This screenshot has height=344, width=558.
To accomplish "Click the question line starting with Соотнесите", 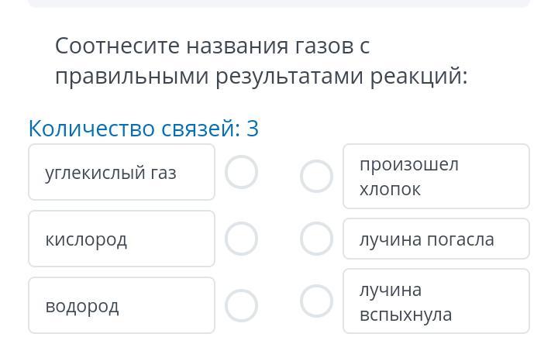I will (x=212, y=46).
